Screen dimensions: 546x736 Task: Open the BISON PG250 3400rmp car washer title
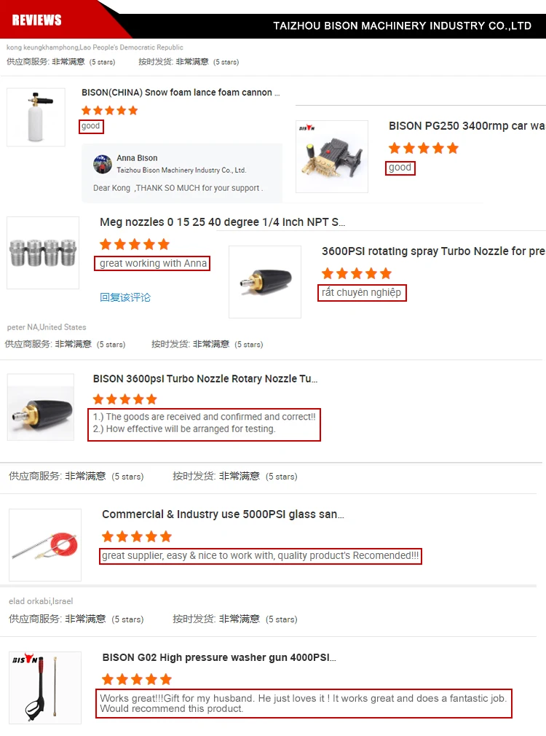(467, 126)
